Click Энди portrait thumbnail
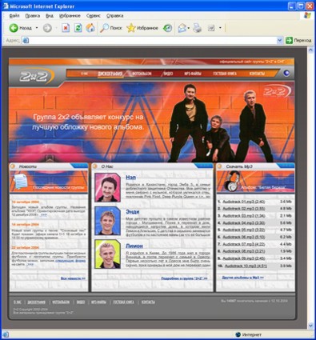 pyautogui.click(x=107, y=221)
